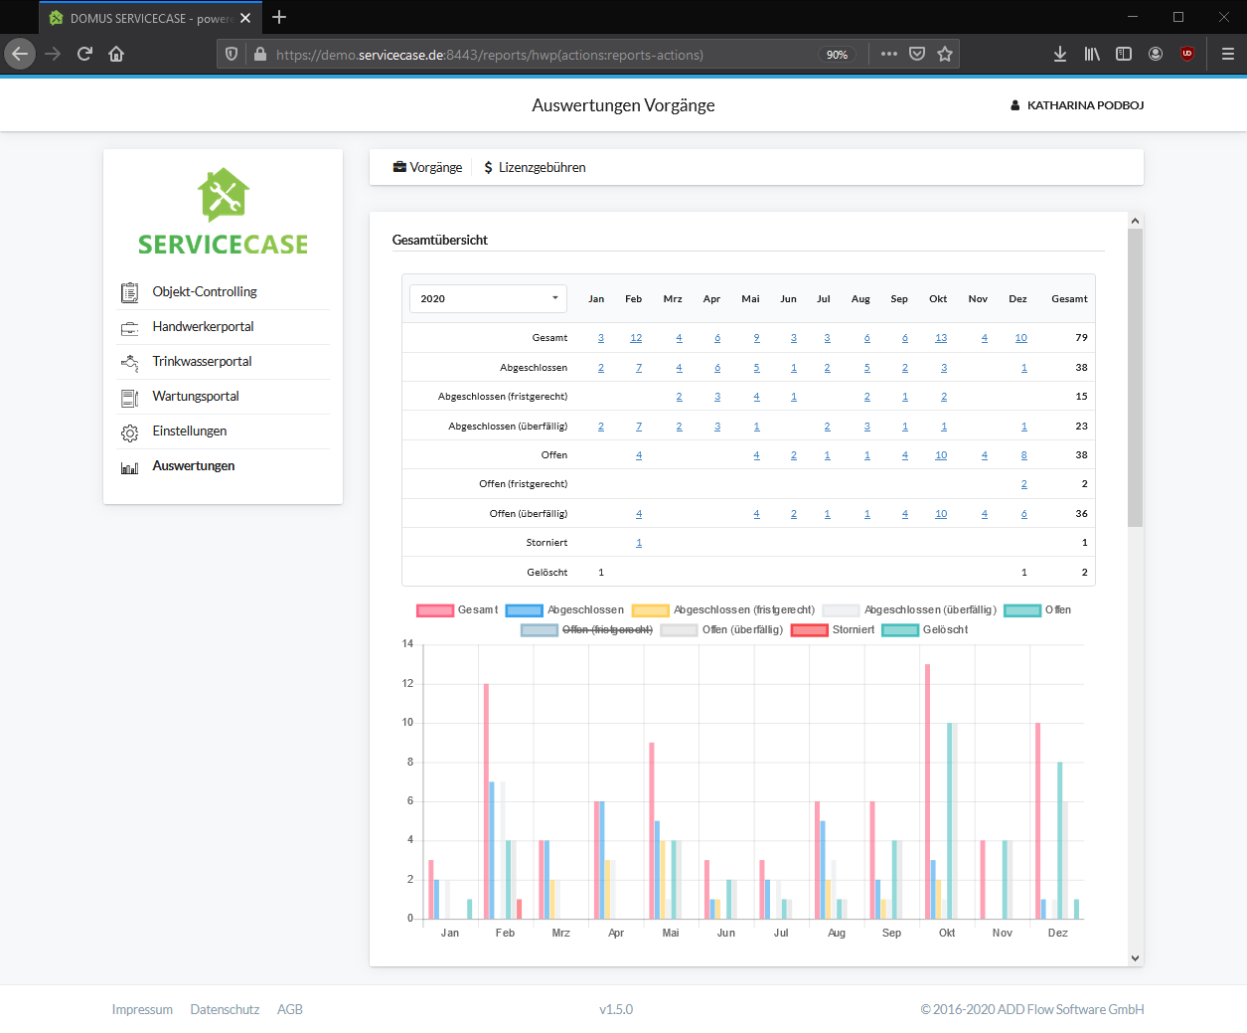Toggle Abgeschlossen (überfällig) legend entry

click(909, 610)
